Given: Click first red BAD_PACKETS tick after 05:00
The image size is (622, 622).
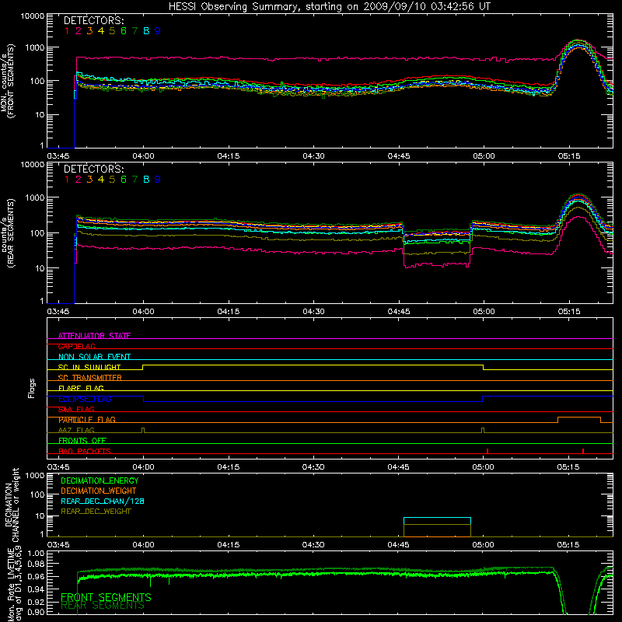Looking at the screenshot, I should [487, 451].
